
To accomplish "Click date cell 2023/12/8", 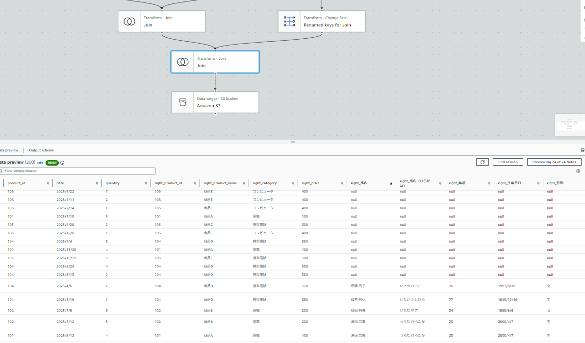I will [x=65, y=233].
